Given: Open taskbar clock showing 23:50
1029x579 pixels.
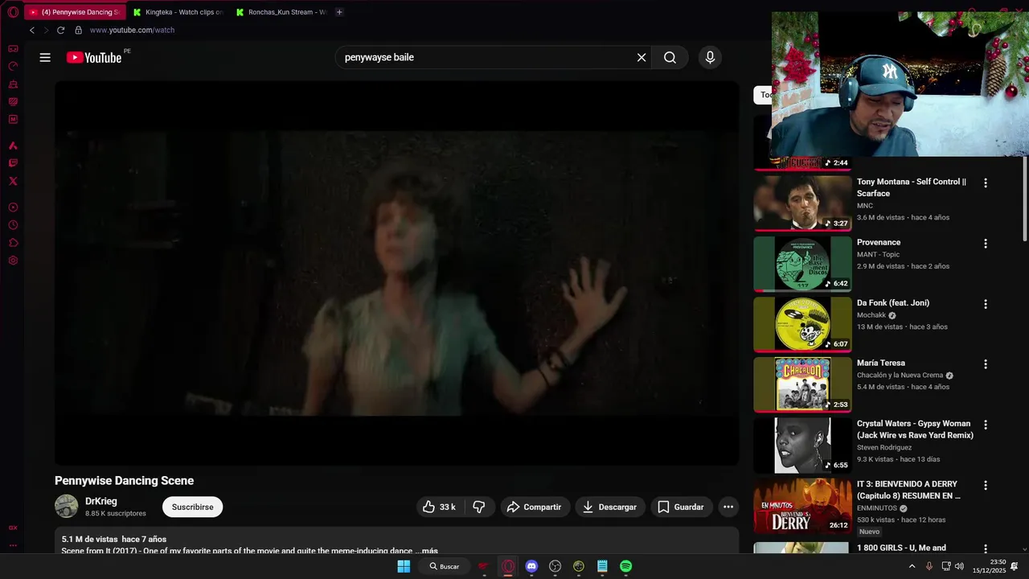Looking at the screenshot, I should 989,566.
